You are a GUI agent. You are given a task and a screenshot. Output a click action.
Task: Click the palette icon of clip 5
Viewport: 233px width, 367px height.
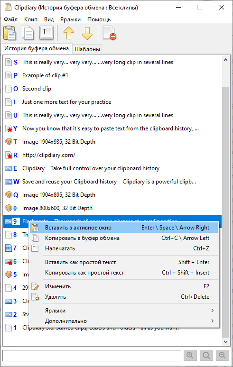click(x=8, y=275)
